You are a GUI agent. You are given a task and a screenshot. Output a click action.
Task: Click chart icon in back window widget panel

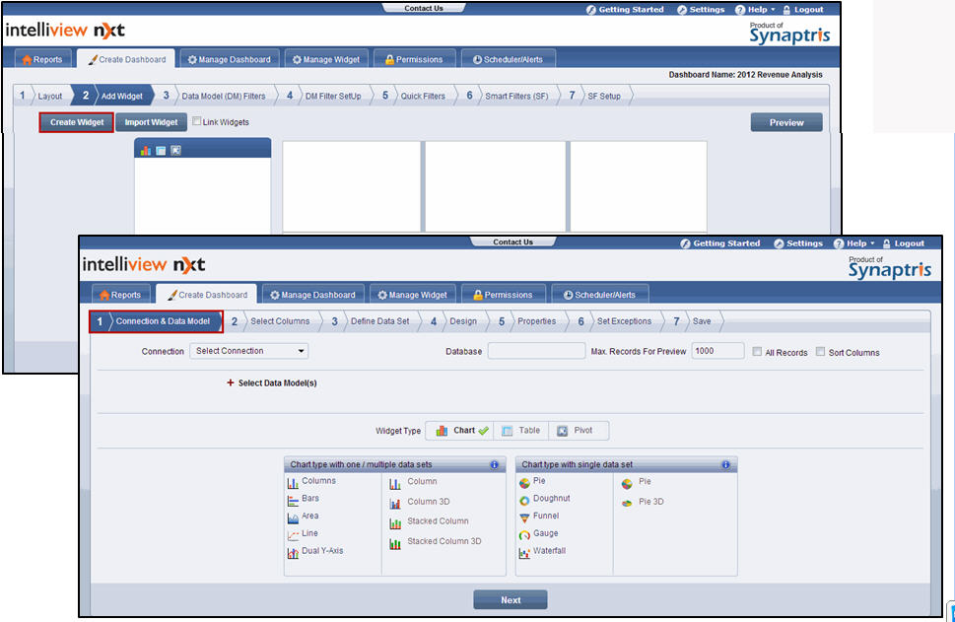tap(146, 151)
